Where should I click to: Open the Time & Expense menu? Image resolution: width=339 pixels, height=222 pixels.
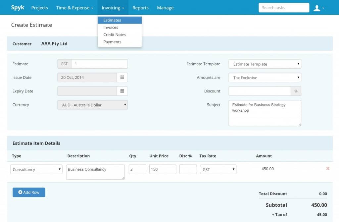pos(74,8)
